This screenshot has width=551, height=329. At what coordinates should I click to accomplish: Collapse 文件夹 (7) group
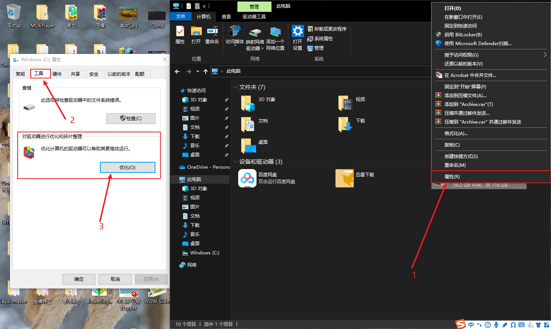(x=235, y=87)
